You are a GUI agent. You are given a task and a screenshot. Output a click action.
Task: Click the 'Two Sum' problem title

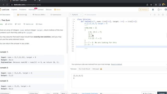pyautogui.click(x=6, y=20)
